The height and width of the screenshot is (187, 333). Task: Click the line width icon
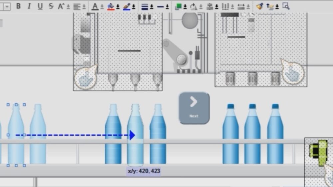145,7
